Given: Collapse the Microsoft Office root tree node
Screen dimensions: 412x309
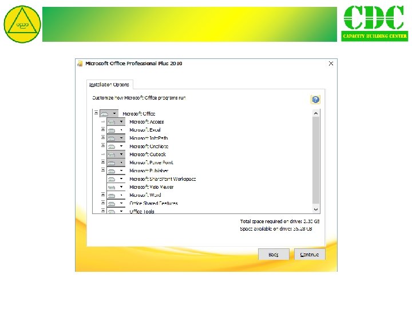Looking at the screenshot, I should coord(96,113).
